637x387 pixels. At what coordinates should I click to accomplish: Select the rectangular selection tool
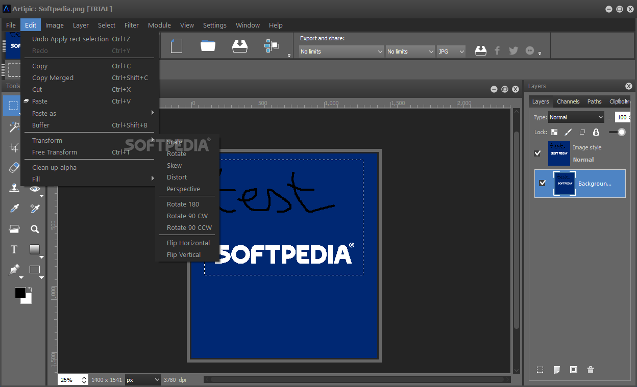point(12,106)
